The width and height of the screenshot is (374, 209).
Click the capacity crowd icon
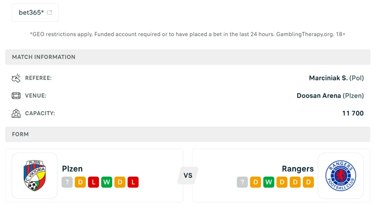click(16, 113)
